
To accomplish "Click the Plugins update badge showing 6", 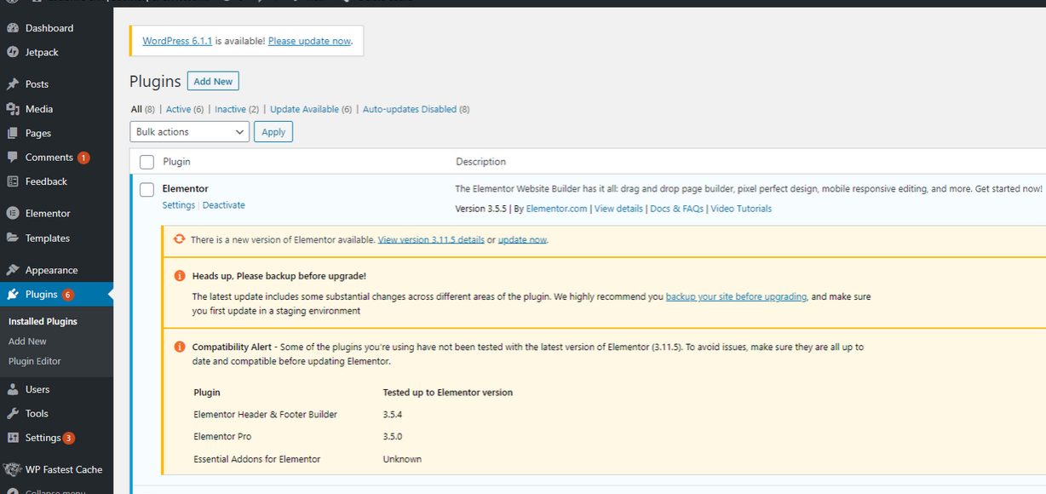I will (68, 295).
